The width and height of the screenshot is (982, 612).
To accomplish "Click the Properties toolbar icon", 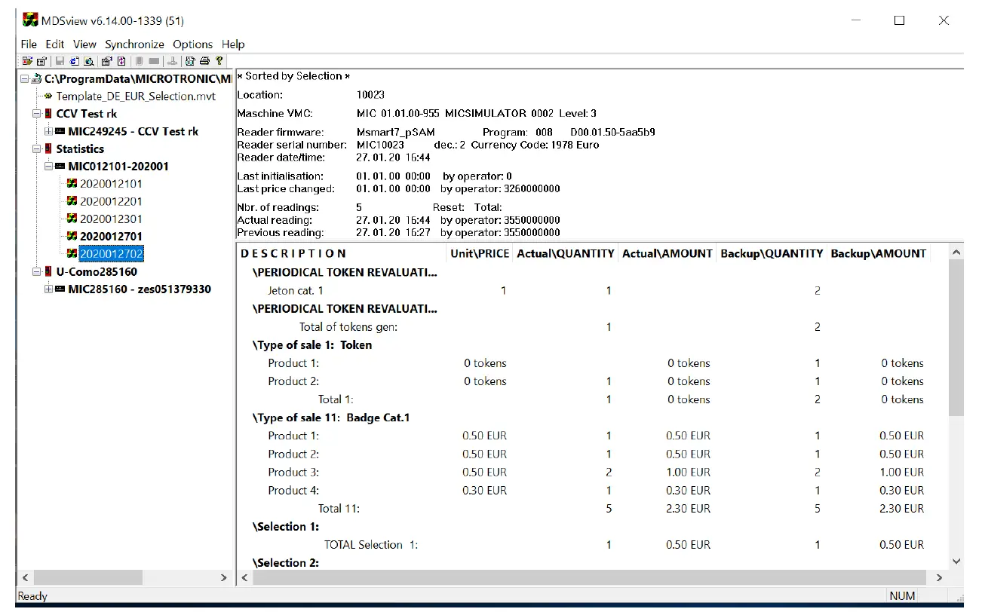I will [x=106, y=61].
